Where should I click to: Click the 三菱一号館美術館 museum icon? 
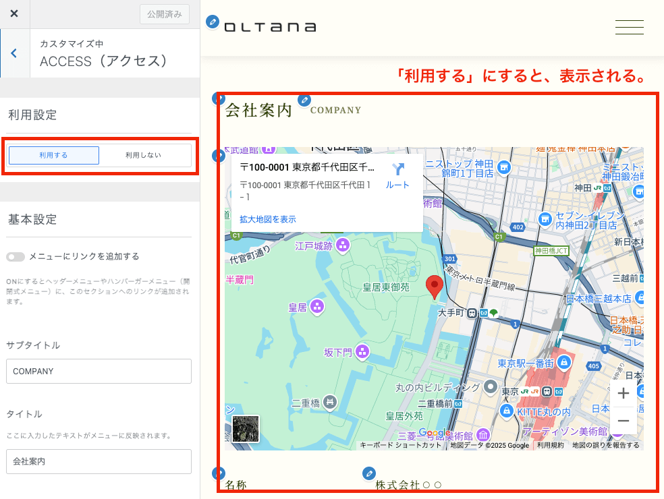point(483,434)
